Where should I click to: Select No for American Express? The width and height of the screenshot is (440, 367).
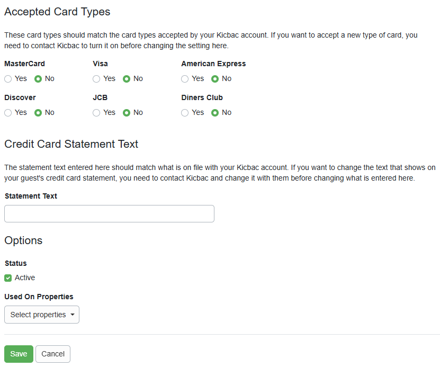(214, 78)
